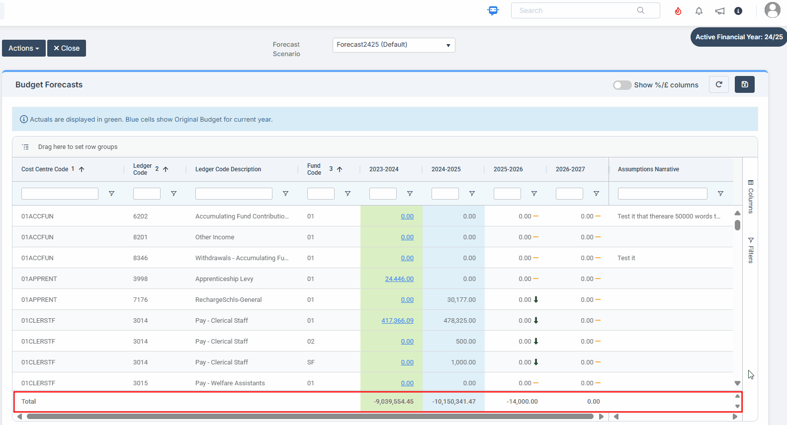
Task: Sort by 2025-2026 column header
Action: 508,169
